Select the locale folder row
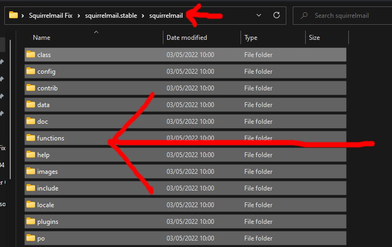Image resolution: width=392 pixels, height=247 pixels. [184, 205]
